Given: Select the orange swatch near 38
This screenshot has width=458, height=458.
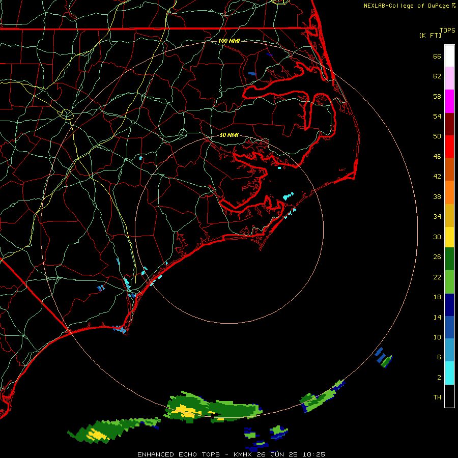Looking at the screenshot, I should coord(449,192).
